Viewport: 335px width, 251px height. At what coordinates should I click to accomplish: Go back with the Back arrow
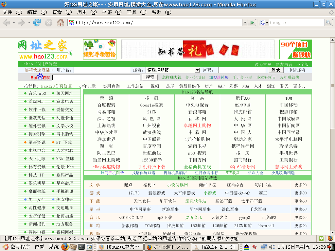6,23
